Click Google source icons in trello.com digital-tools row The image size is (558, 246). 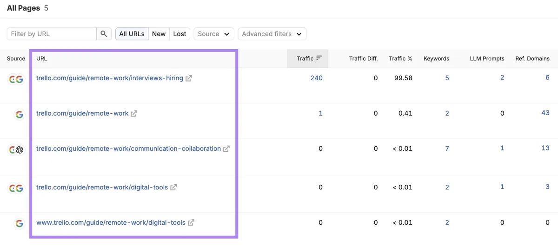click(16, 188)
